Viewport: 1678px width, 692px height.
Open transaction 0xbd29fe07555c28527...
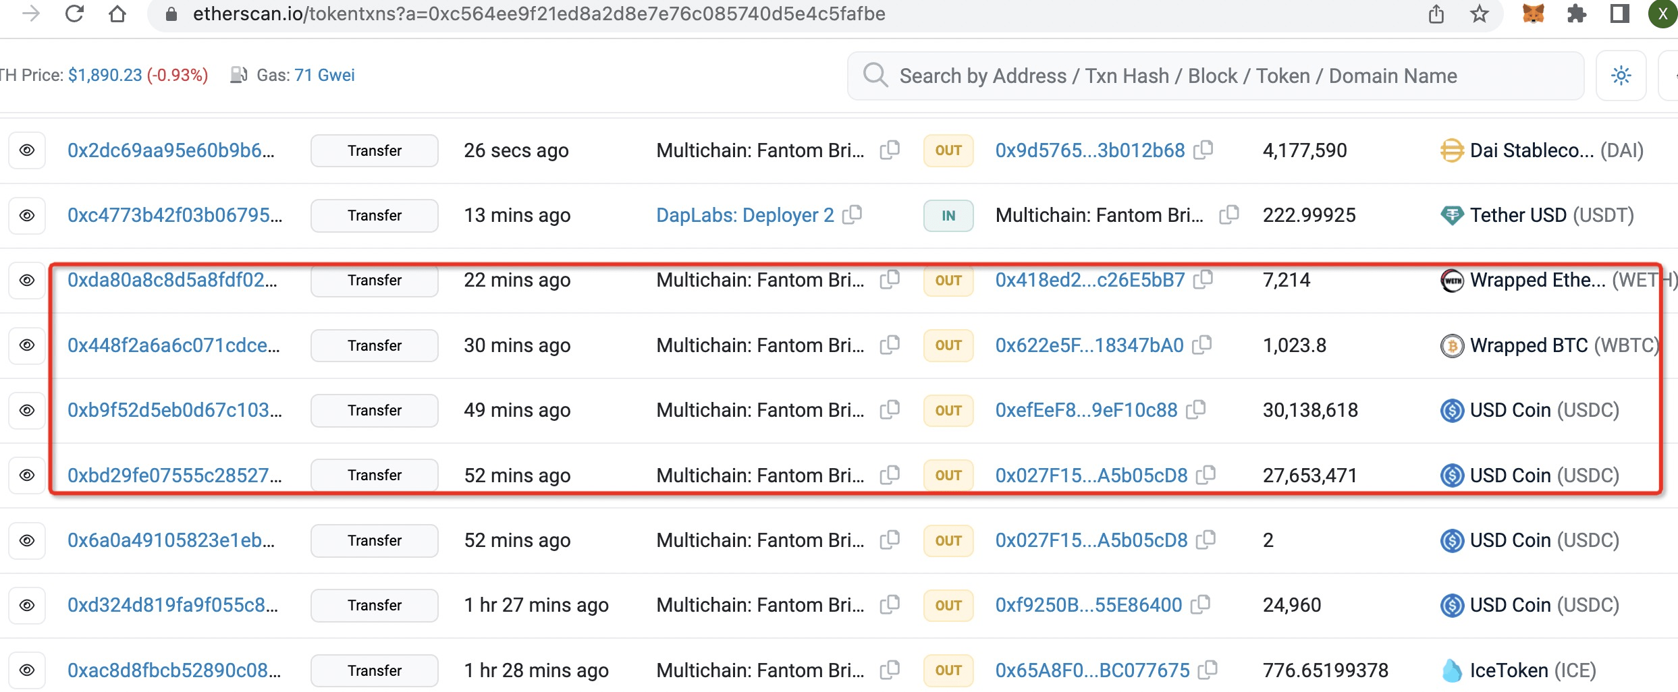click(x=175, y=475)
